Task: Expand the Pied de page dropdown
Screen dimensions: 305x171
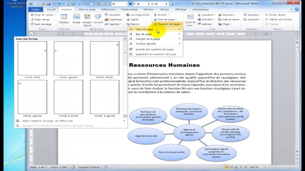Action: [165, 19]
